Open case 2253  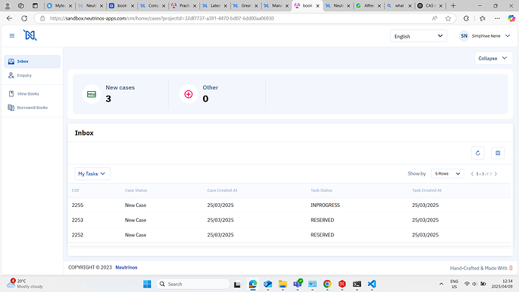tap(289, 221)
